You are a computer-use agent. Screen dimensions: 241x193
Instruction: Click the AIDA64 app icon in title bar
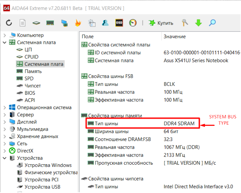coord(7,8)
